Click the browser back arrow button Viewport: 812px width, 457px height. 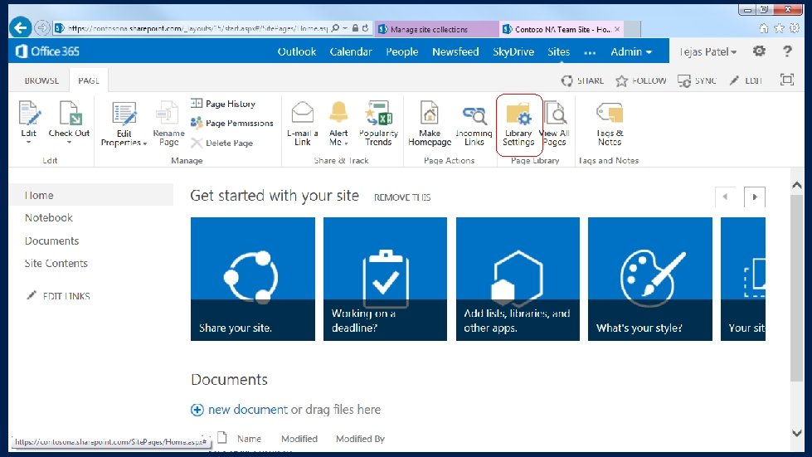click(21, 27)
